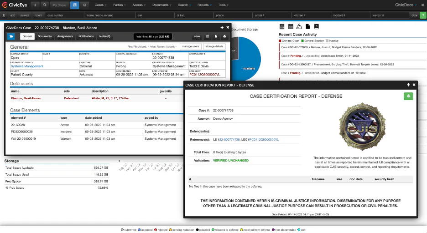
Task: Click the phone input field
Action: click(x=234, y=15)
